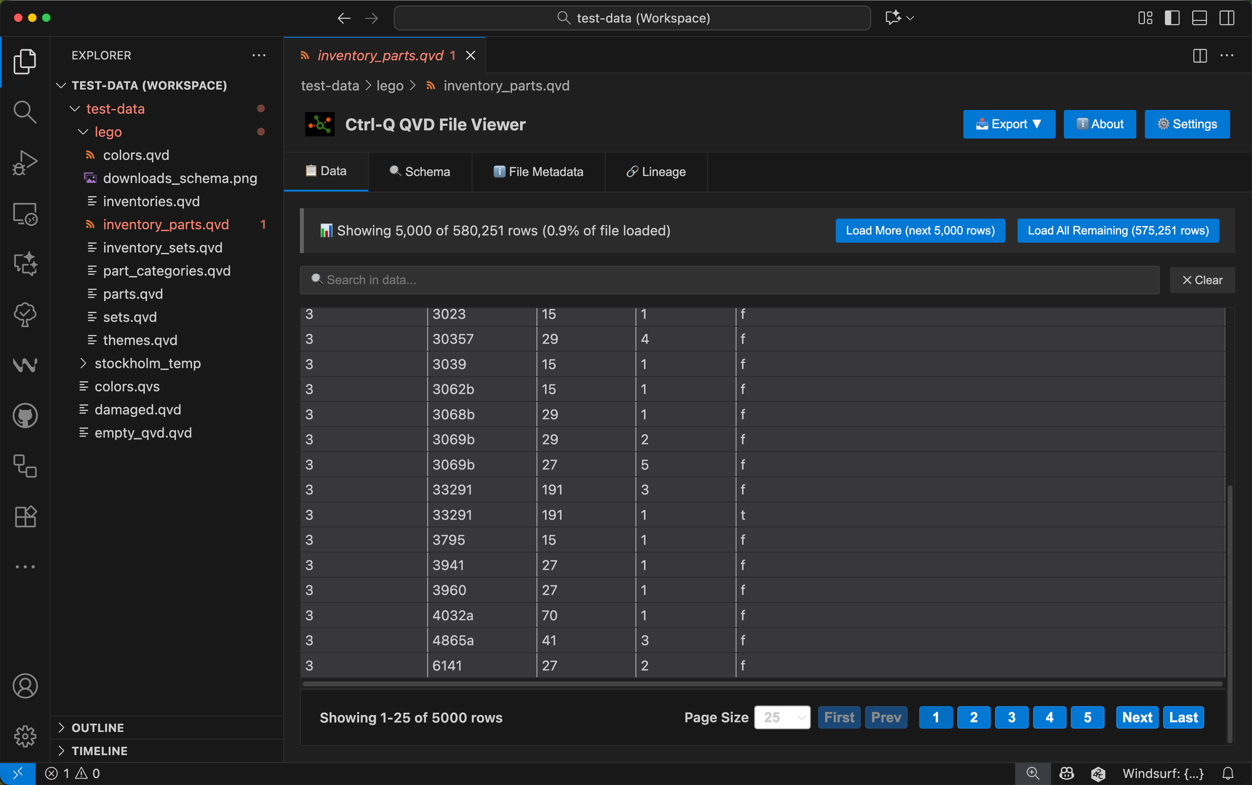Open the Export dropdown menu
Image resolution: width=1252 pixels, height=785 pixels.
1008,125
